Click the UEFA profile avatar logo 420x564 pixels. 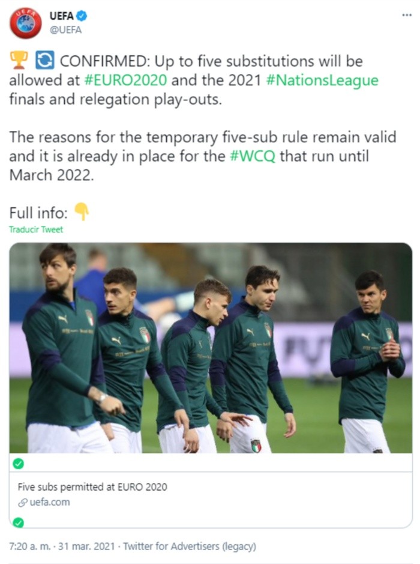25,23
